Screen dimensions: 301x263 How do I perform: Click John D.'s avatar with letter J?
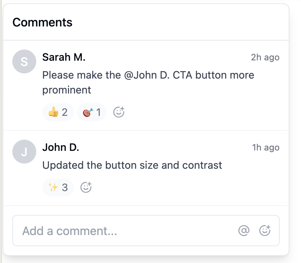pyautogui.click(x=24, y=152)
